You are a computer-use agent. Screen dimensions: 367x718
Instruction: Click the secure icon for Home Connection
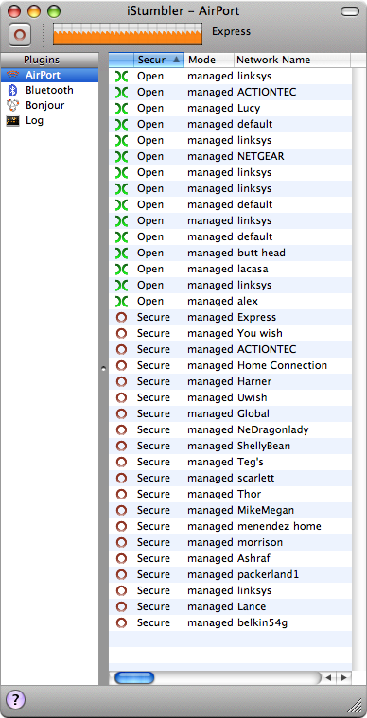coord(121,365)
